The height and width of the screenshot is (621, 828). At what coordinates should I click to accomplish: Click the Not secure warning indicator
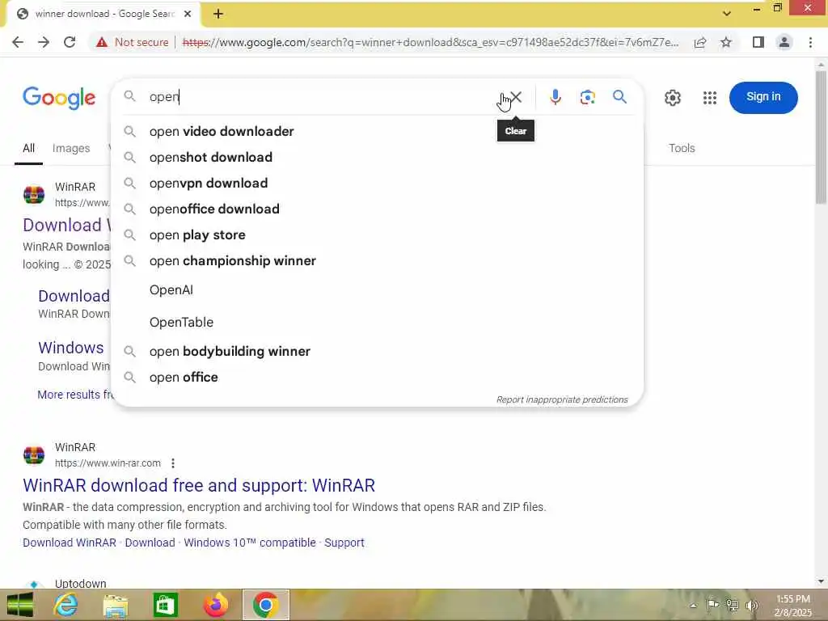133,42
